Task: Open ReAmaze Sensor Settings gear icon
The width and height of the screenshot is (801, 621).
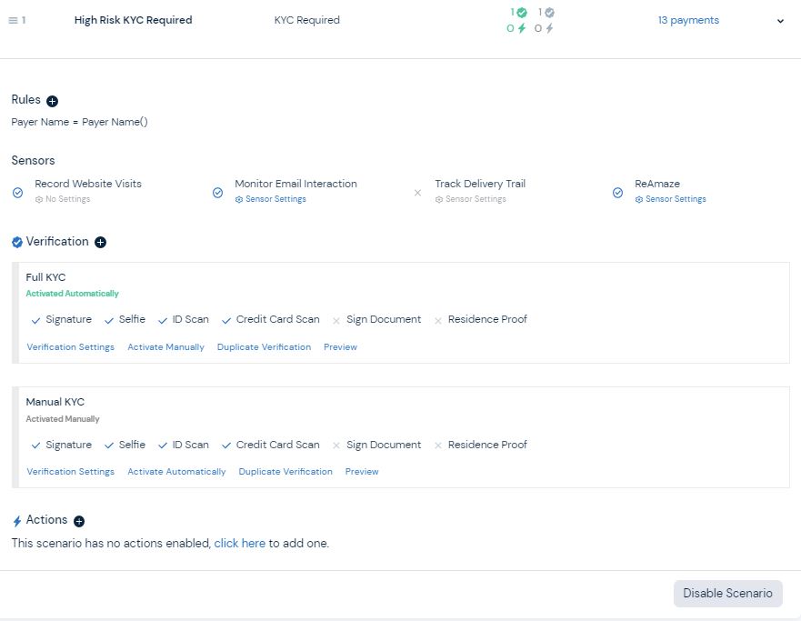Action: click(x=641, y=199)
